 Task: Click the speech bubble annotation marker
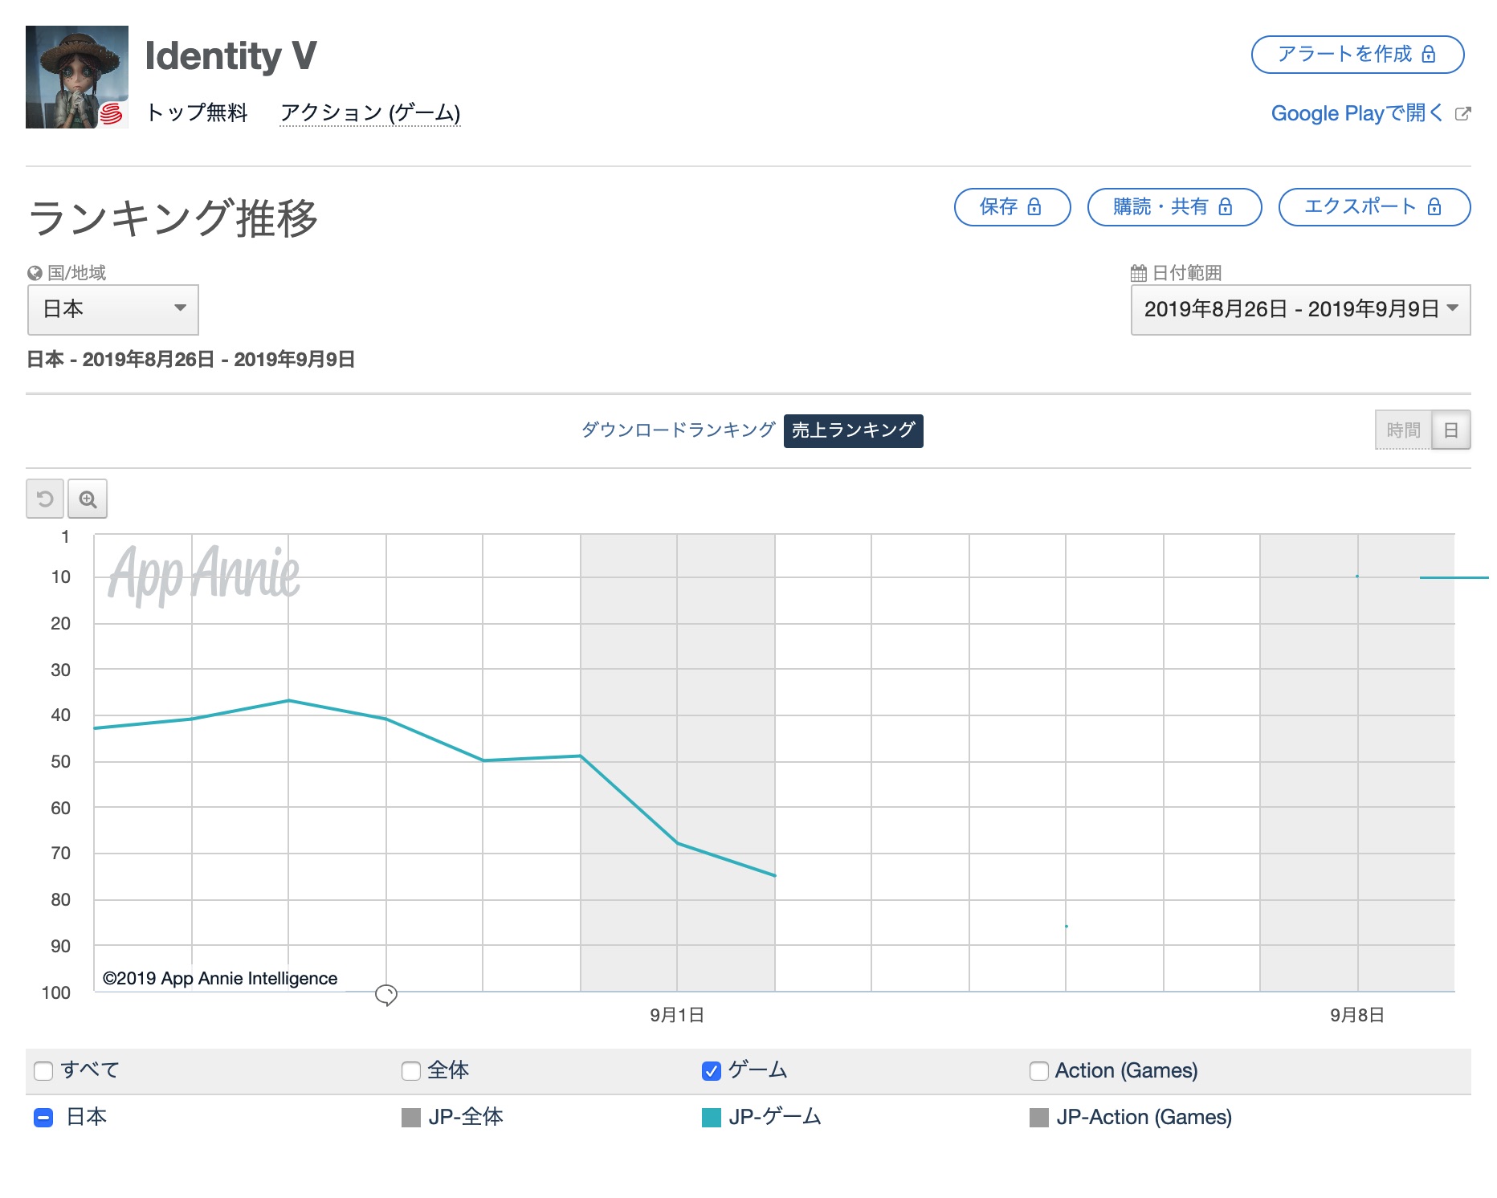pos(386,995)
